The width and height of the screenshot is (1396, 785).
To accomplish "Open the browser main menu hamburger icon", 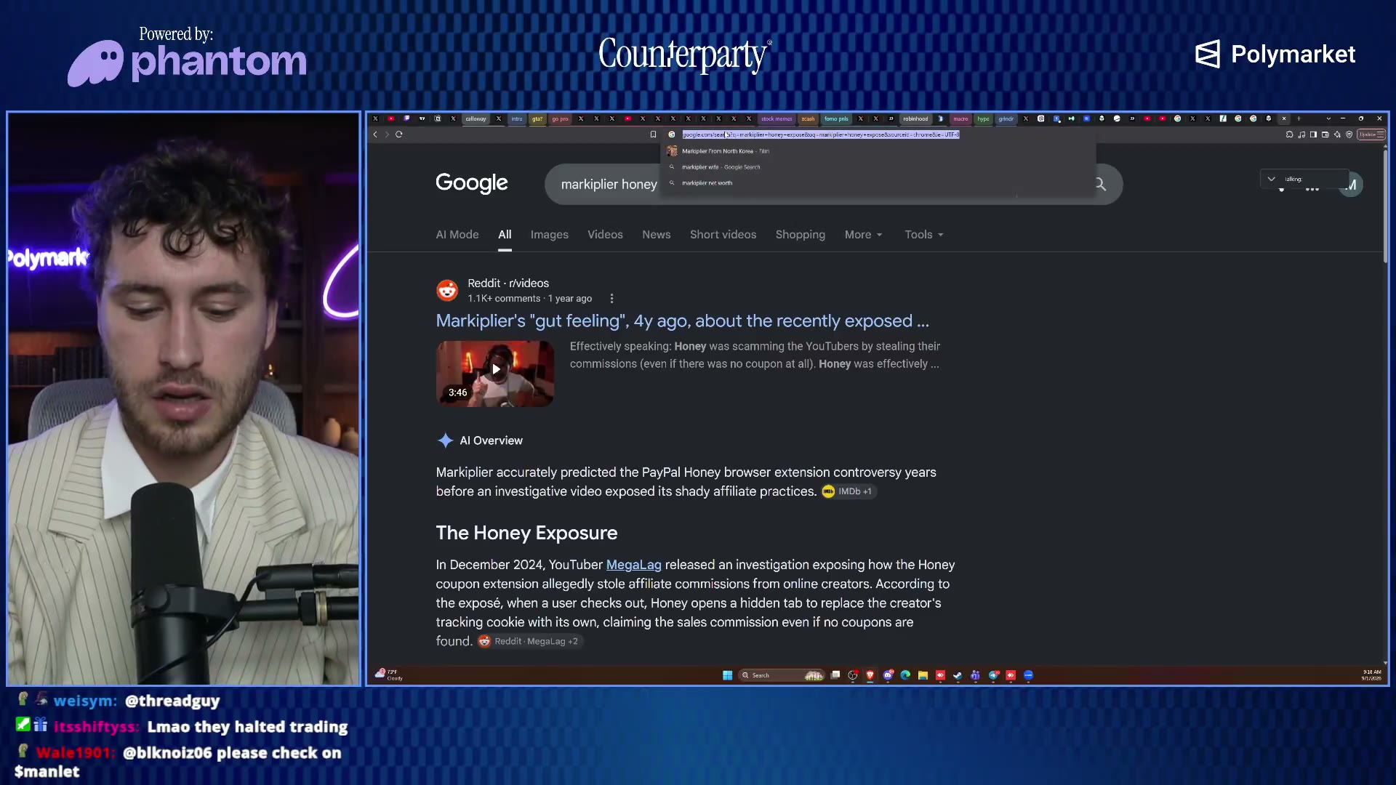I will [1380, 134].
